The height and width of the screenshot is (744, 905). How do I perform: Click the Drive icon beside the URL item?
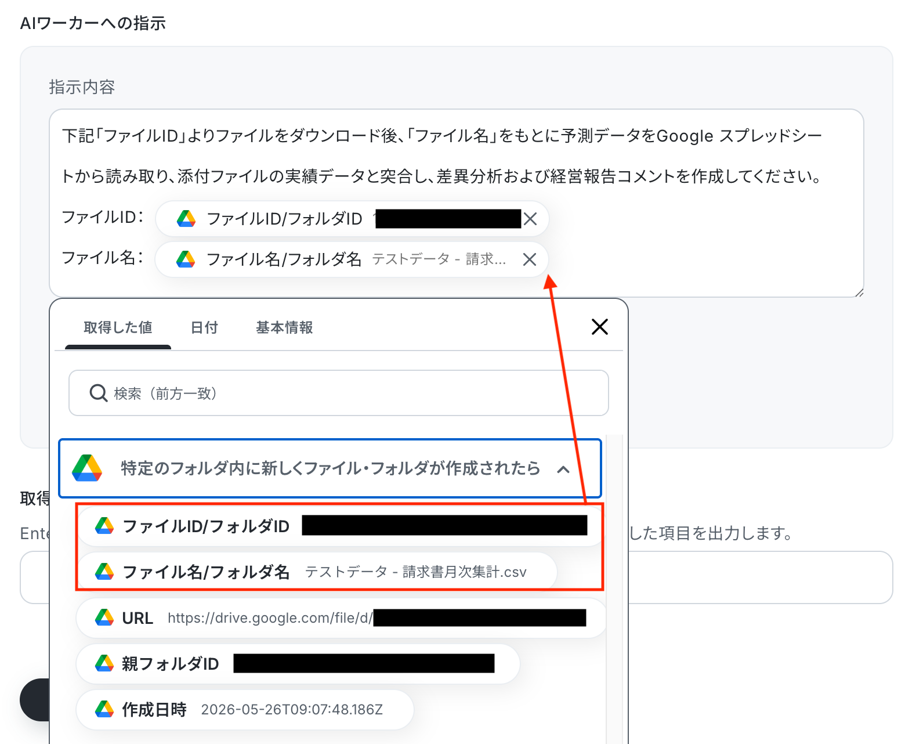pos(104,617)
